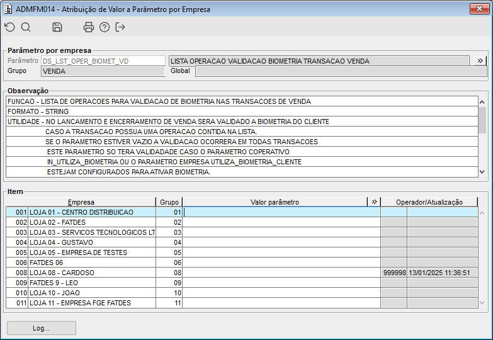493x340 pixels.
Task: Click the Grupo field showing VENDA
Action: pyautogui.click(x=103, y=71)
